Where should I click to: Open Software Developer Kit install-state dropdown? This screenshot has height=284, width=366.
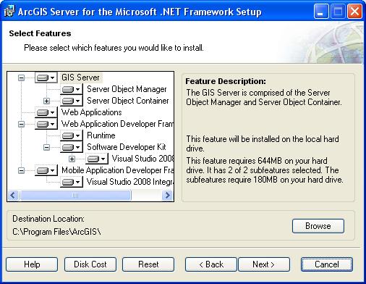coord(71,147)
